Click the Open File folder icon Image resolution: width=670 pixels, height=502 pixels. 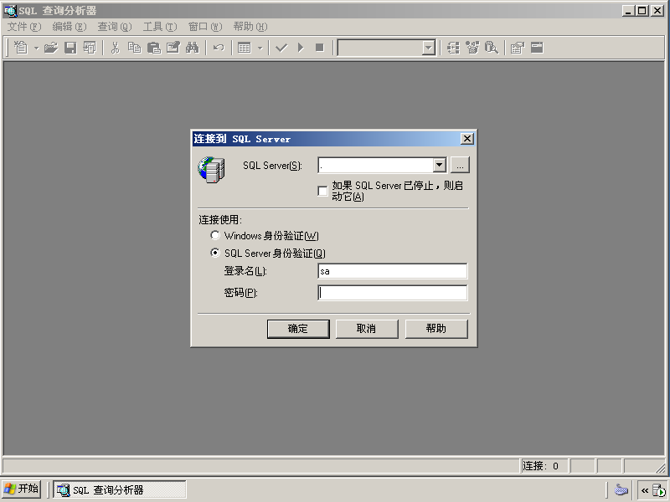tap(51, 48)
